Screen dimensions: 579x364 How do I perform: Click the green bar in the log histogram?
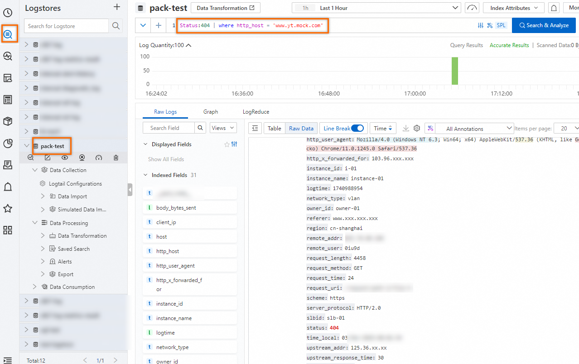(455, 71)
